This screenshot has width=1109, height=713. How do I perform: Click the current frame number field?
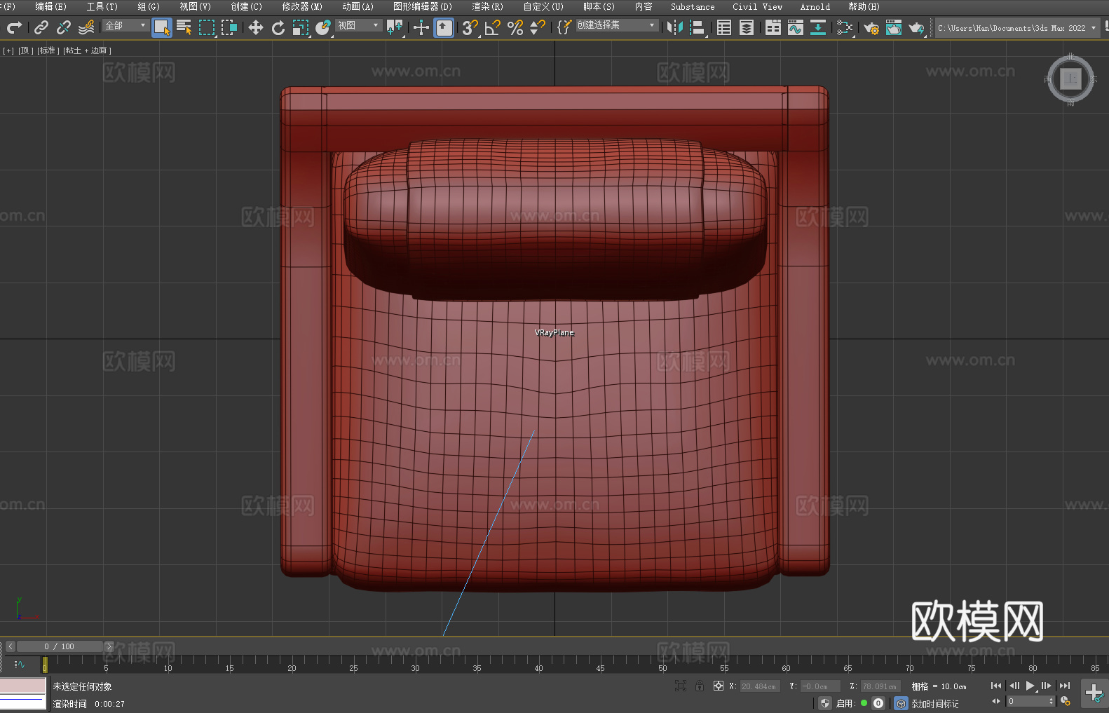(1027, 701)
